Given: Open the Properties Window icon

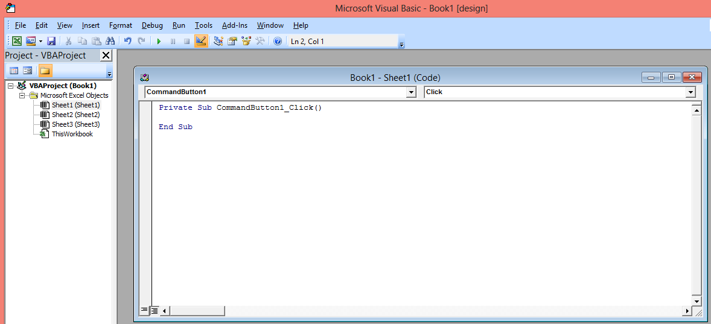Looking at the screenshot, I should pos(232,41).
